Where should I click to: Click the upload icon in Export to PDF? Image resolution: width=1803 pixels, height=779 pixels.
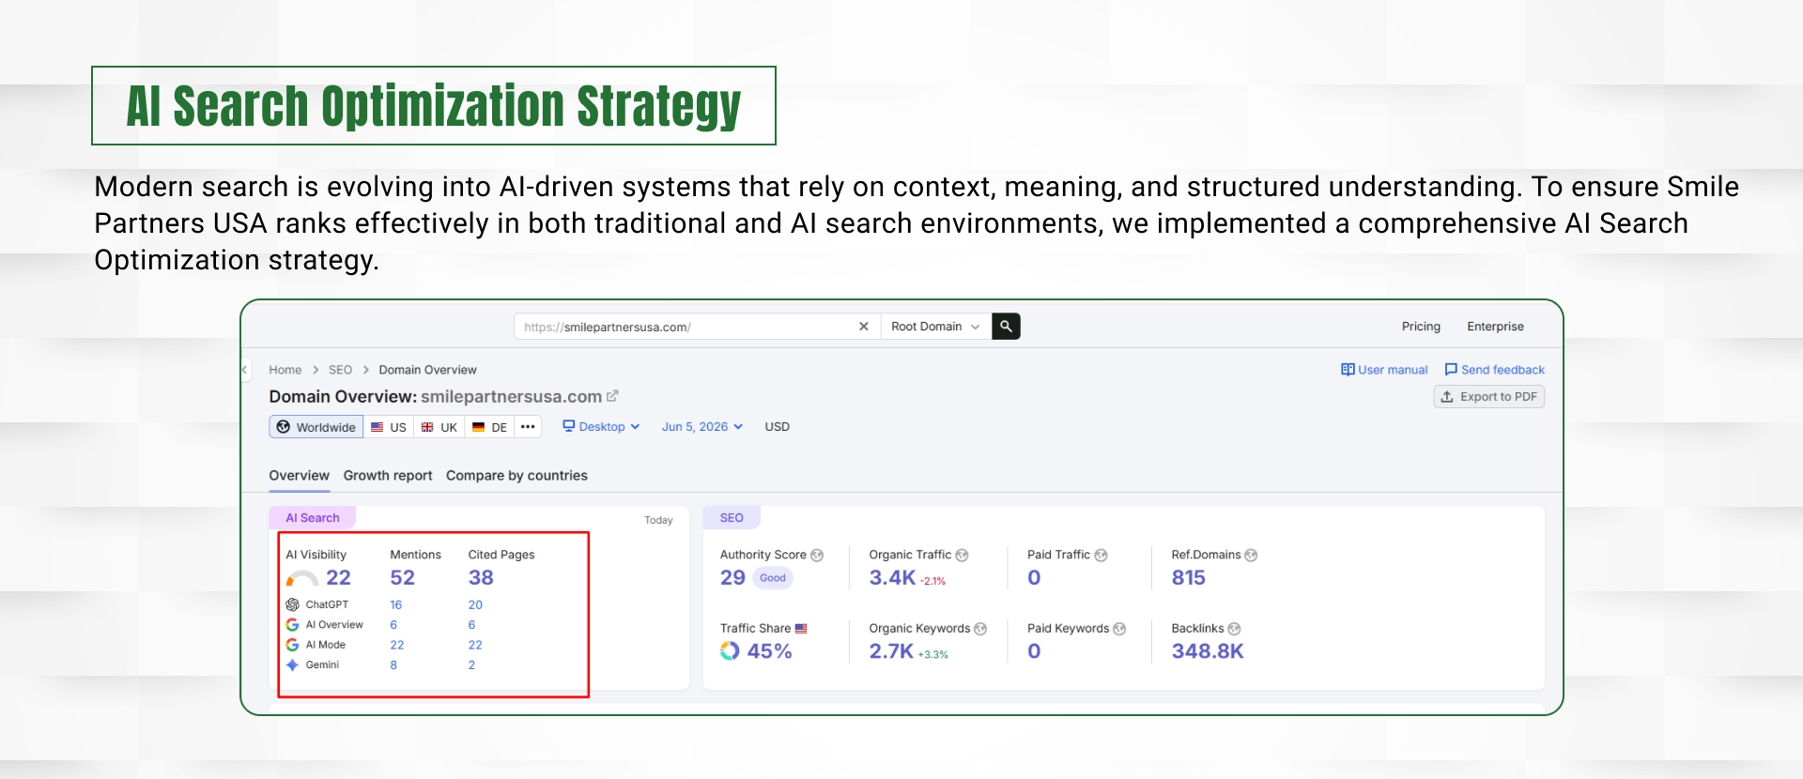coord(1447,397)
